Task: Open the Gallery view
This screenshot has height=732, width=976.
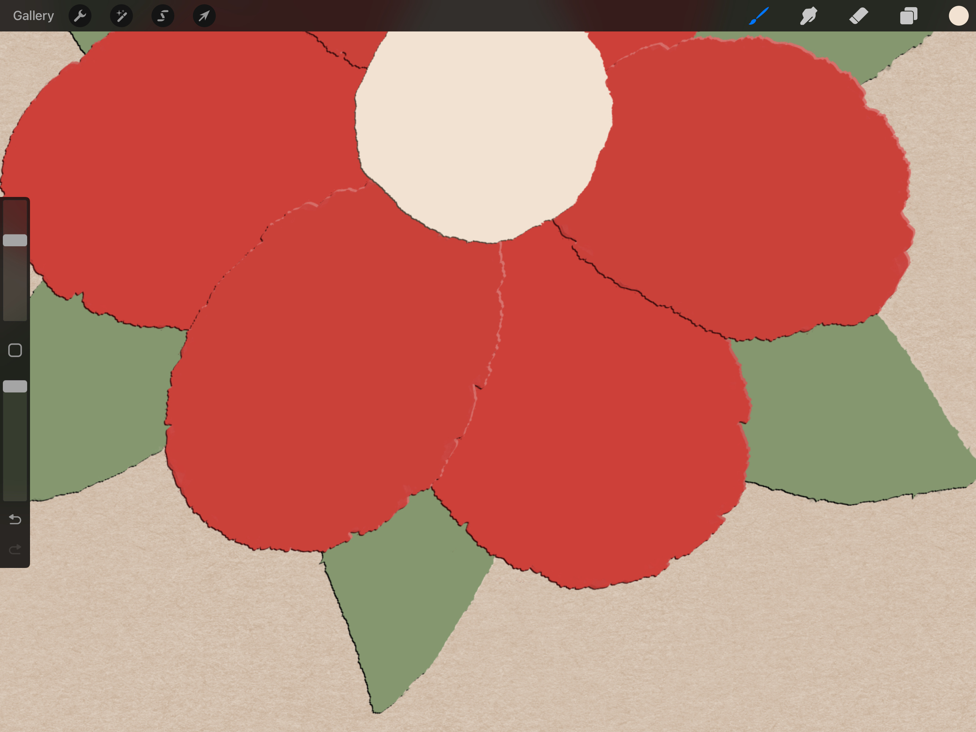Action: click(x=34, y=16)
